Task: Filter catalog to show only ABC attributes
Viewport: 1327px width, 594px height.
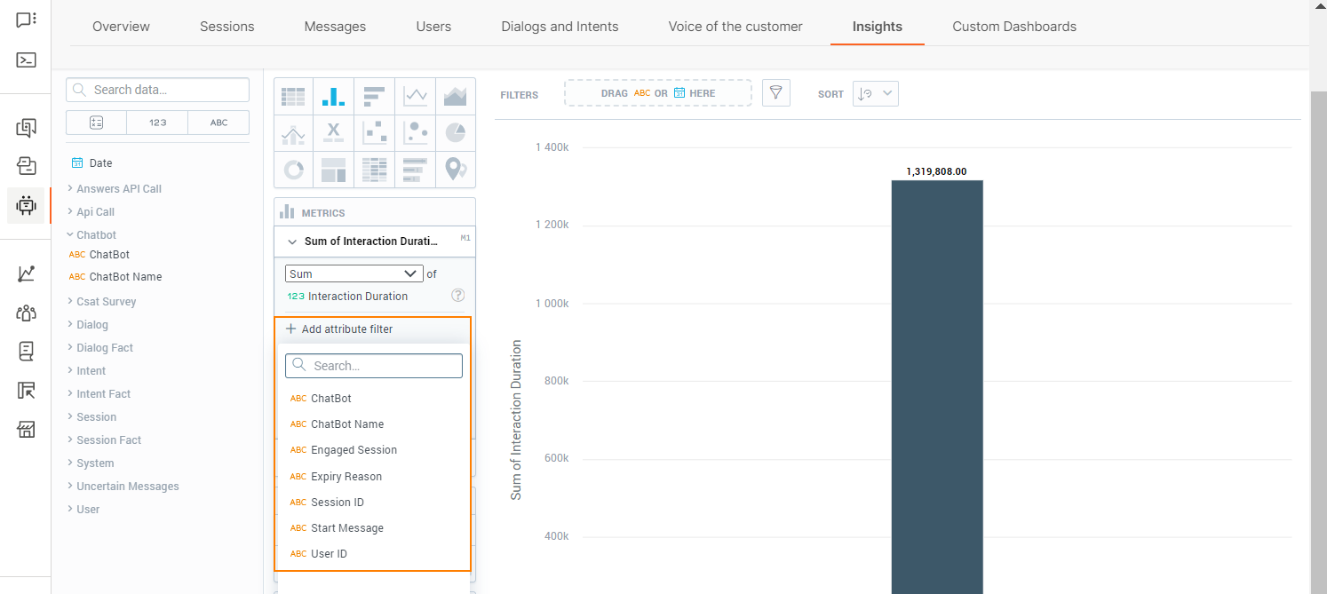Action: pos(219,122)
